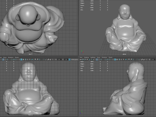Toggle X-Ray mode in side view toolbar
The width and height of the screenshot is (156, 117).
click(x=142, y=59)
